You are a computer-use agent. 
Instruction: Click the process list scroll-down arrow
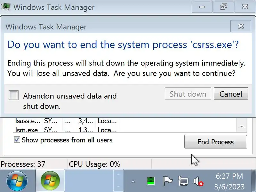[242, 127]
